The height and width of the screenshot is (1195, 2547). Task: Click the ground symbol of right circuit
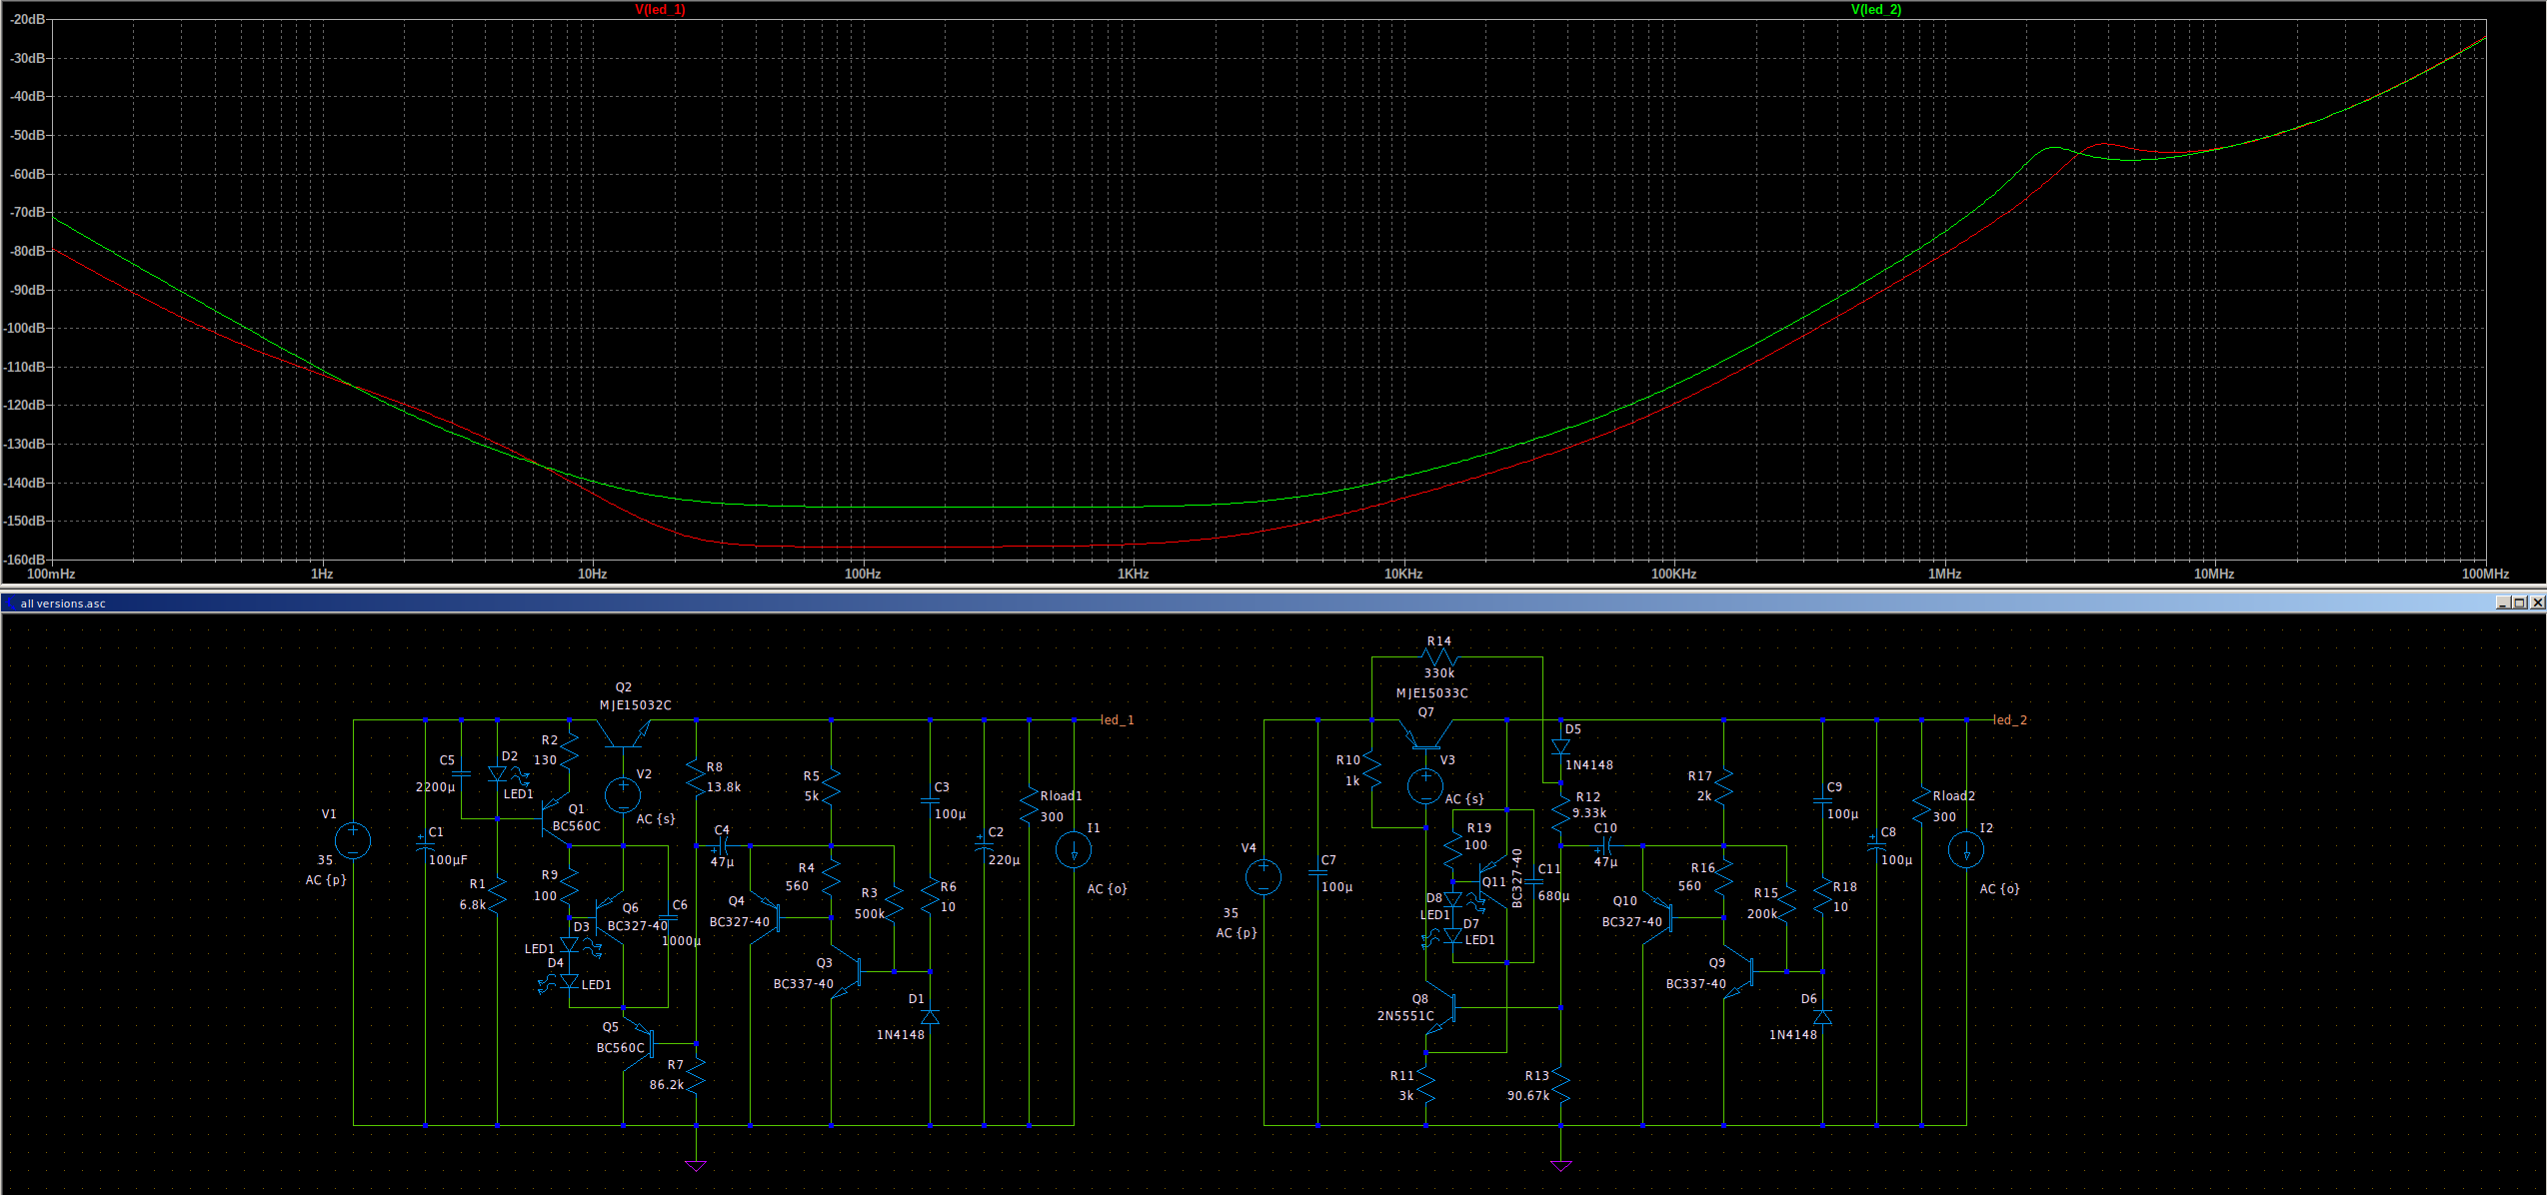[x=1561, y=1165]
